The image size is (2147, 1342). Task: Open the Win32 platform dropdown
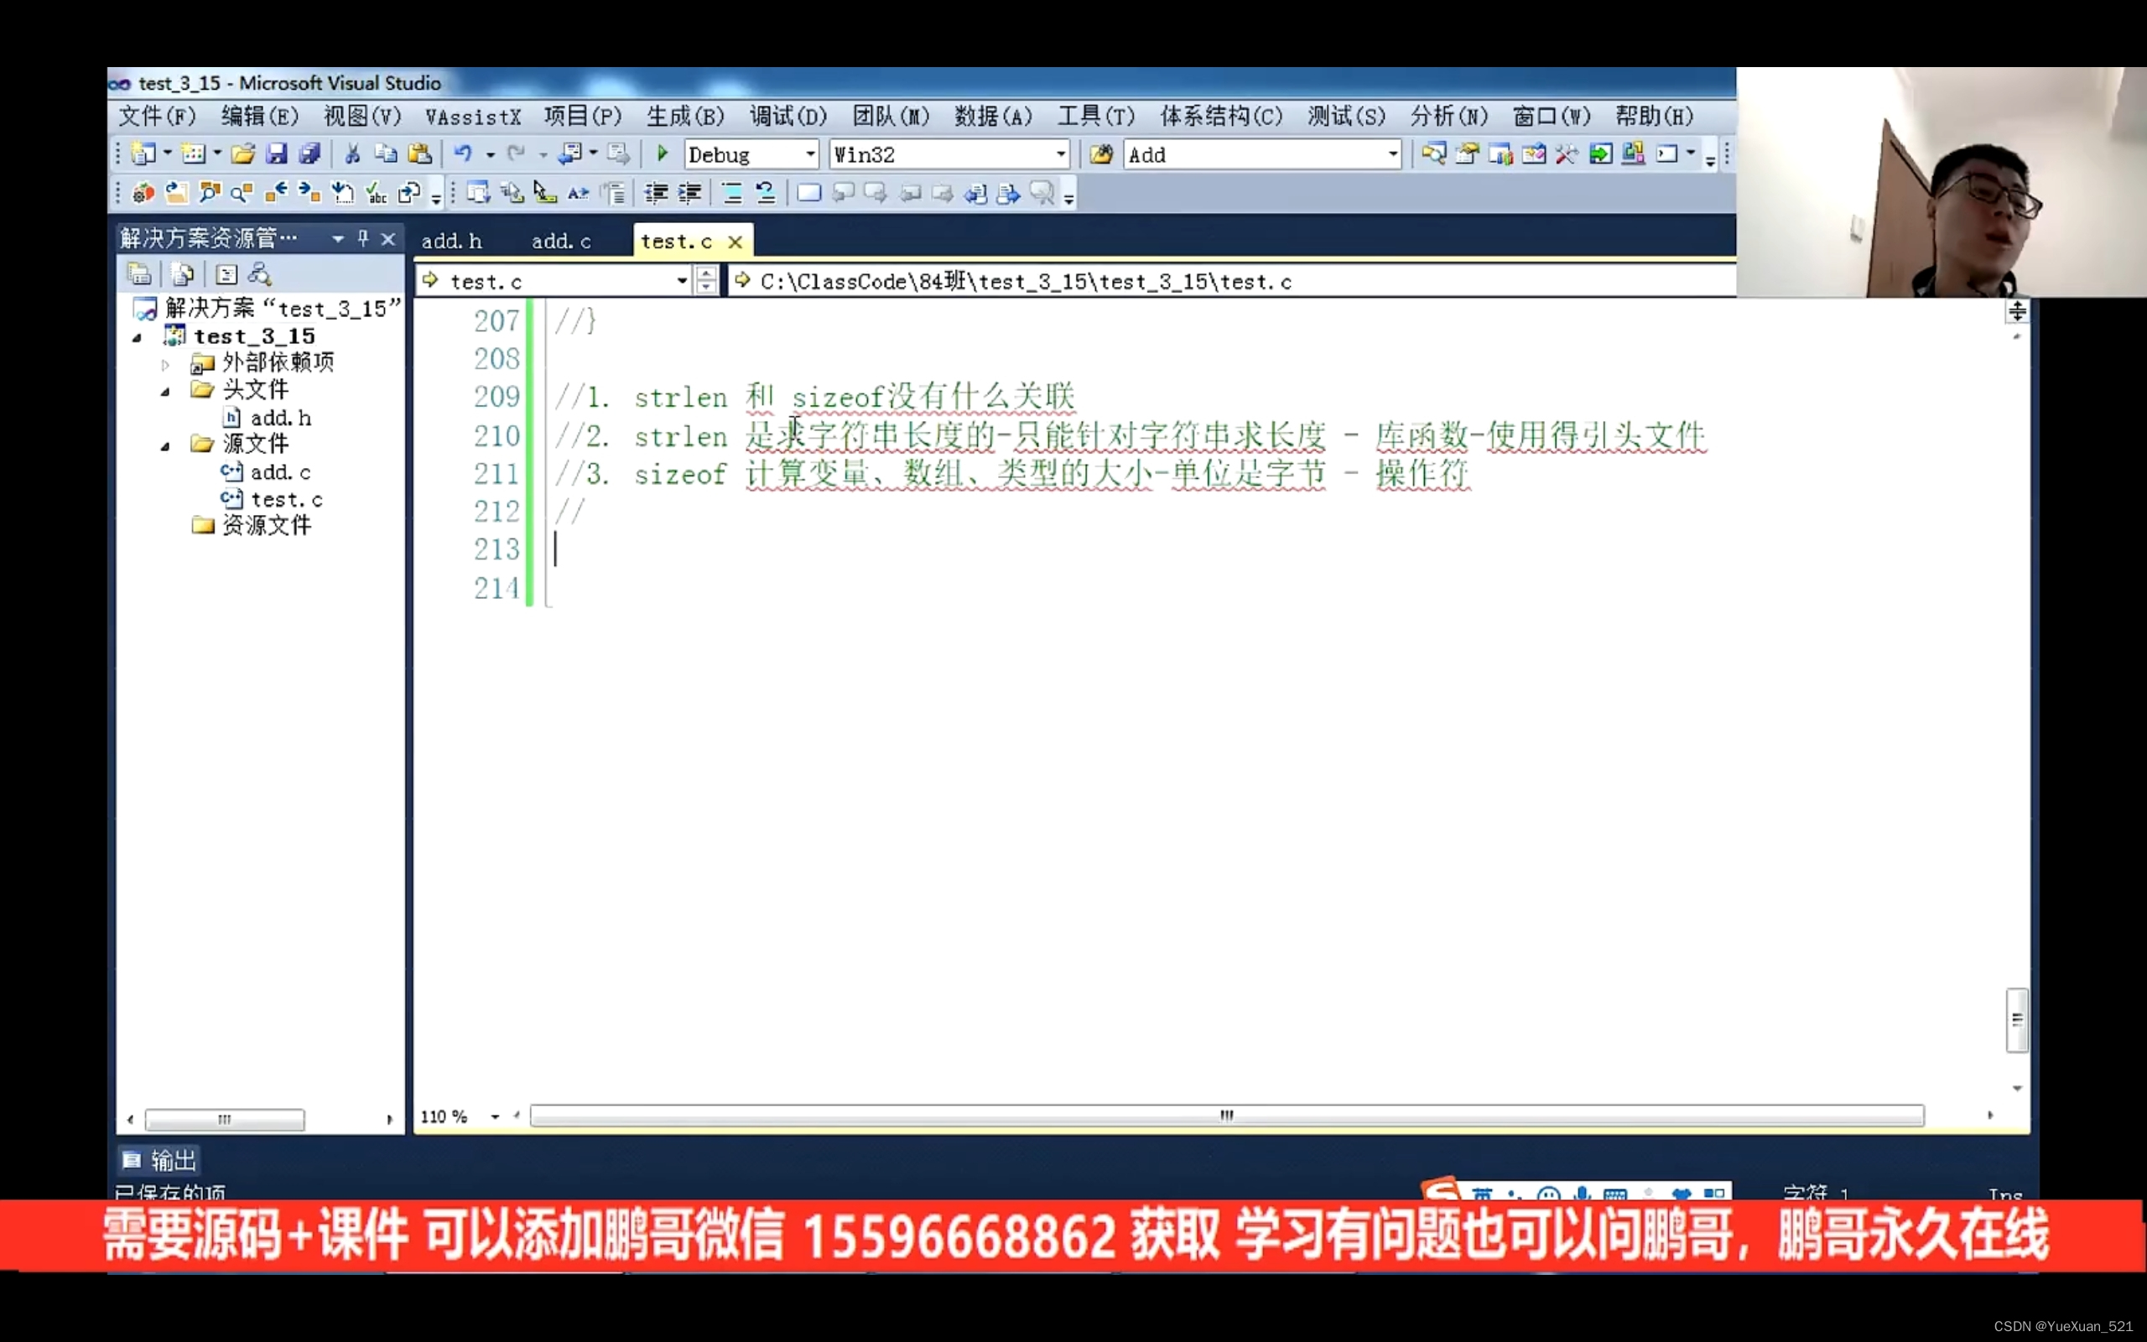1060,154
